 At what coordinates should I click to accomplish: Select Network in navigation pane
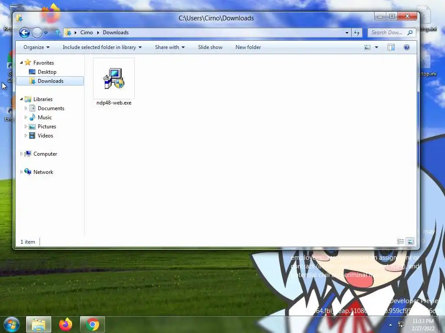[43, 172]
